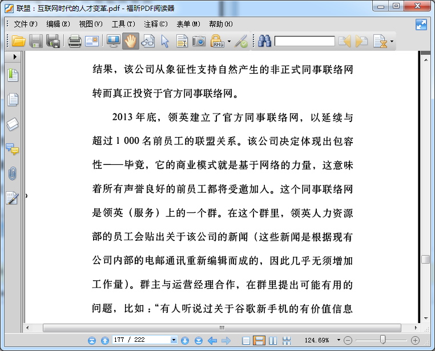Click the vertical scrollbar thumb
The width and height of the screenshot is (435, 351).
coord(425,259)
